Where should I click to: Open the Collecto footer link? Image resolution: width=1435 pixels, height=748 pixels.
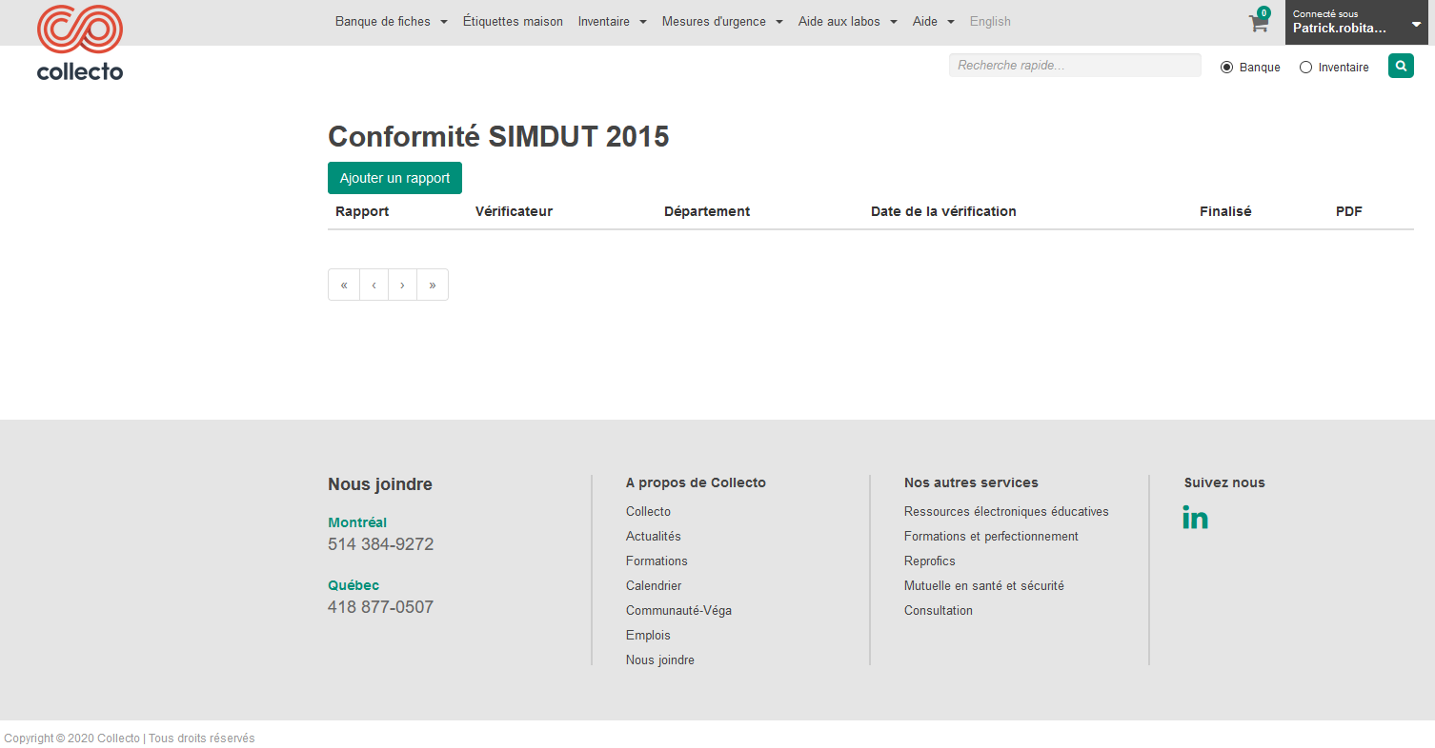pos(648,511)
